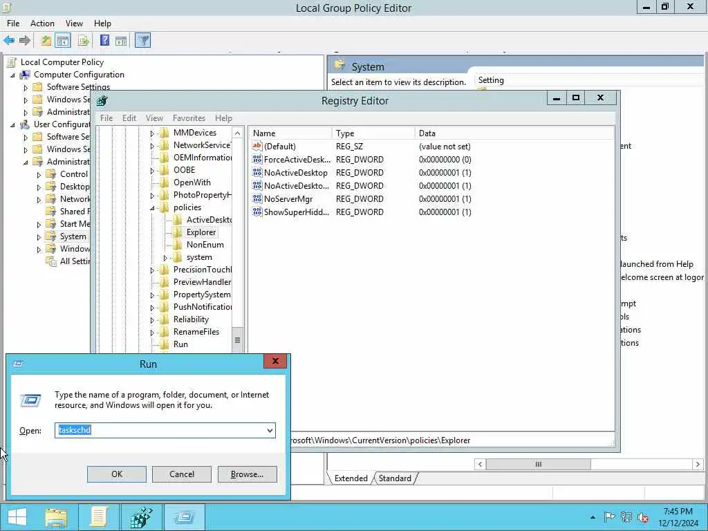Collapse Computer Configuration in policy tree
708x531 pixels.
(x=12, y=75)
